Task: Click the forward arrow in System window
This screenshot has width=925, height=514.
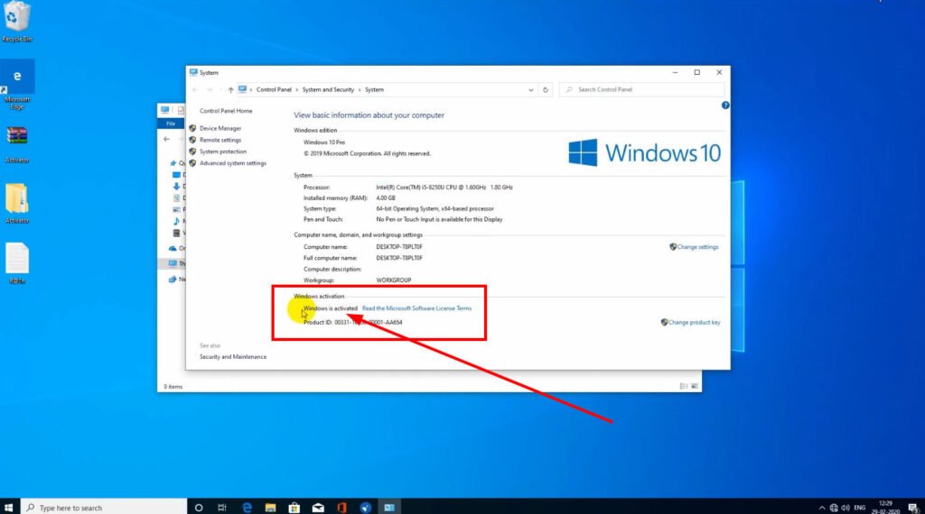Action: click(210, 90)
